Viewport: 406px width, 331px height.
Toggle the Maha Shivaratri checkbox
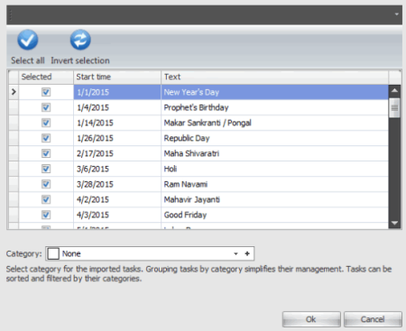tap(46, 153)
